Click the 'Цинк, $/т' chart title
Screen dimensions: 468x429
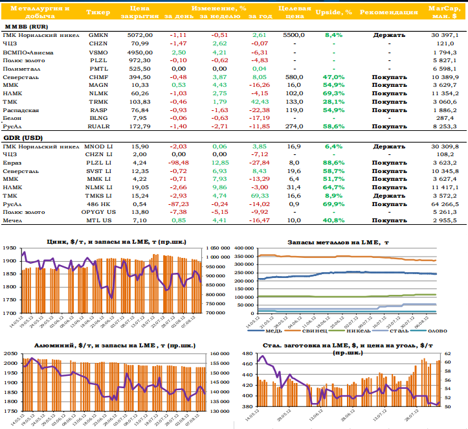tap(117, 242)
